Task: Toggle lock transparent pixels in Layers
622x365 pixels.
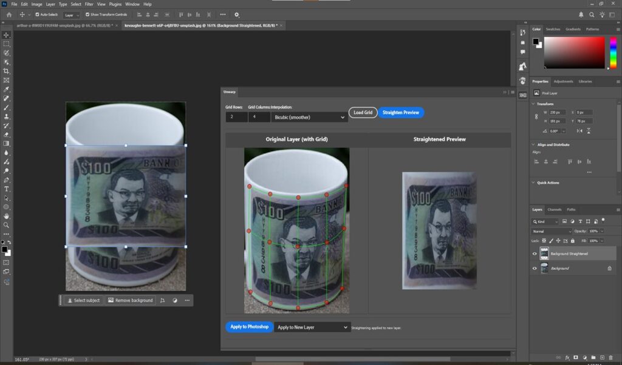Action: click(x=544, y=241)
